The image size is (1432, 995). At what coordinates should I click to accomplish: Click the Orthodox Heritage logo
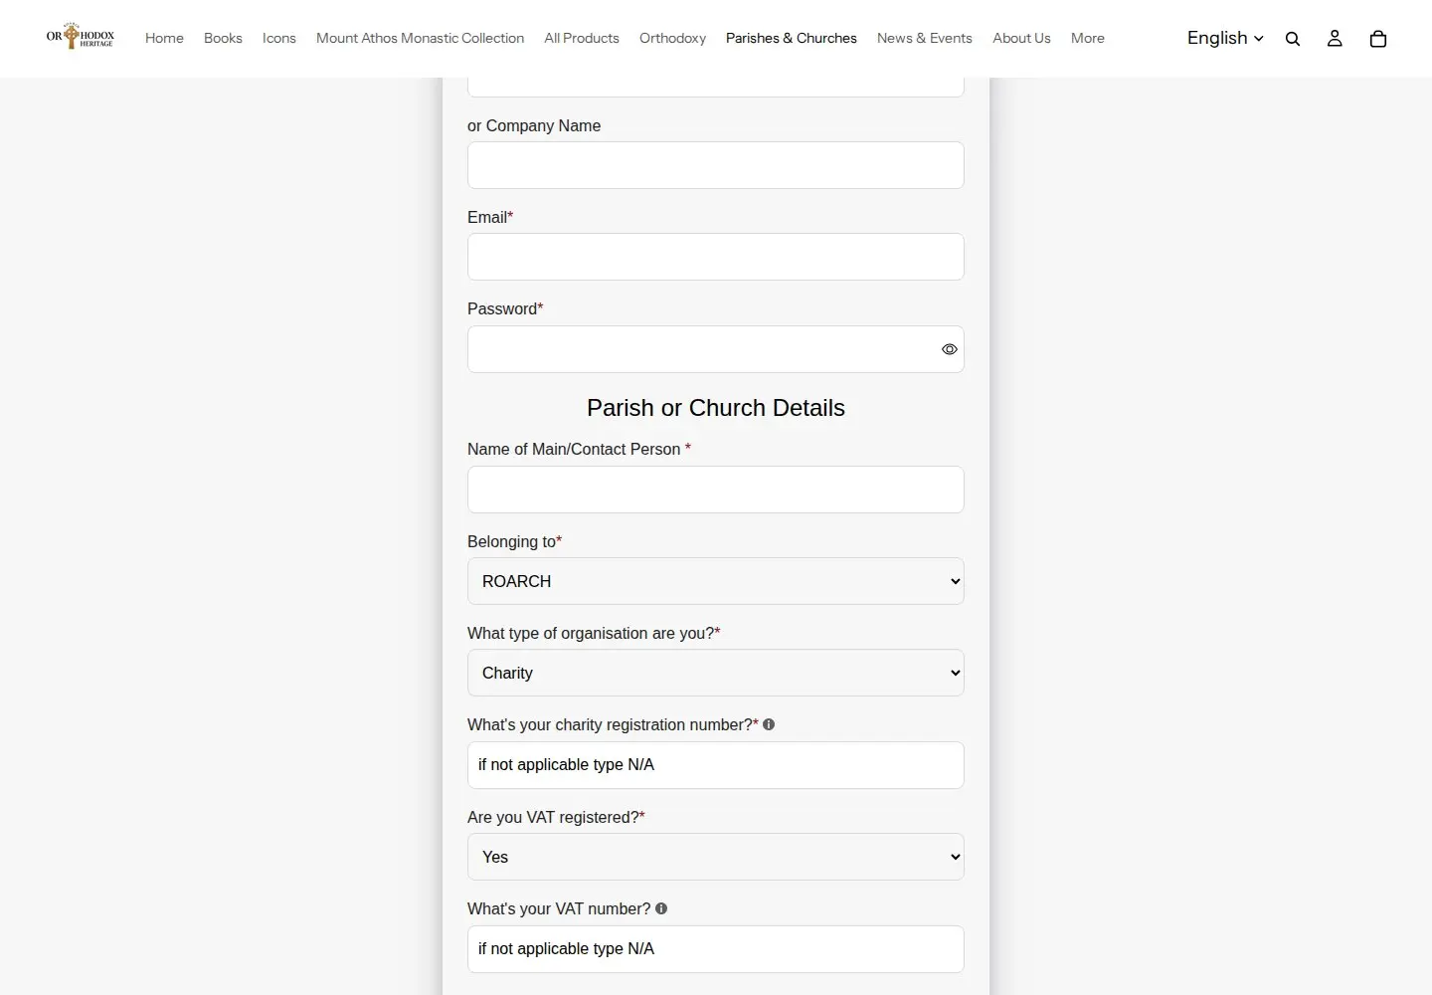(81, 37)
